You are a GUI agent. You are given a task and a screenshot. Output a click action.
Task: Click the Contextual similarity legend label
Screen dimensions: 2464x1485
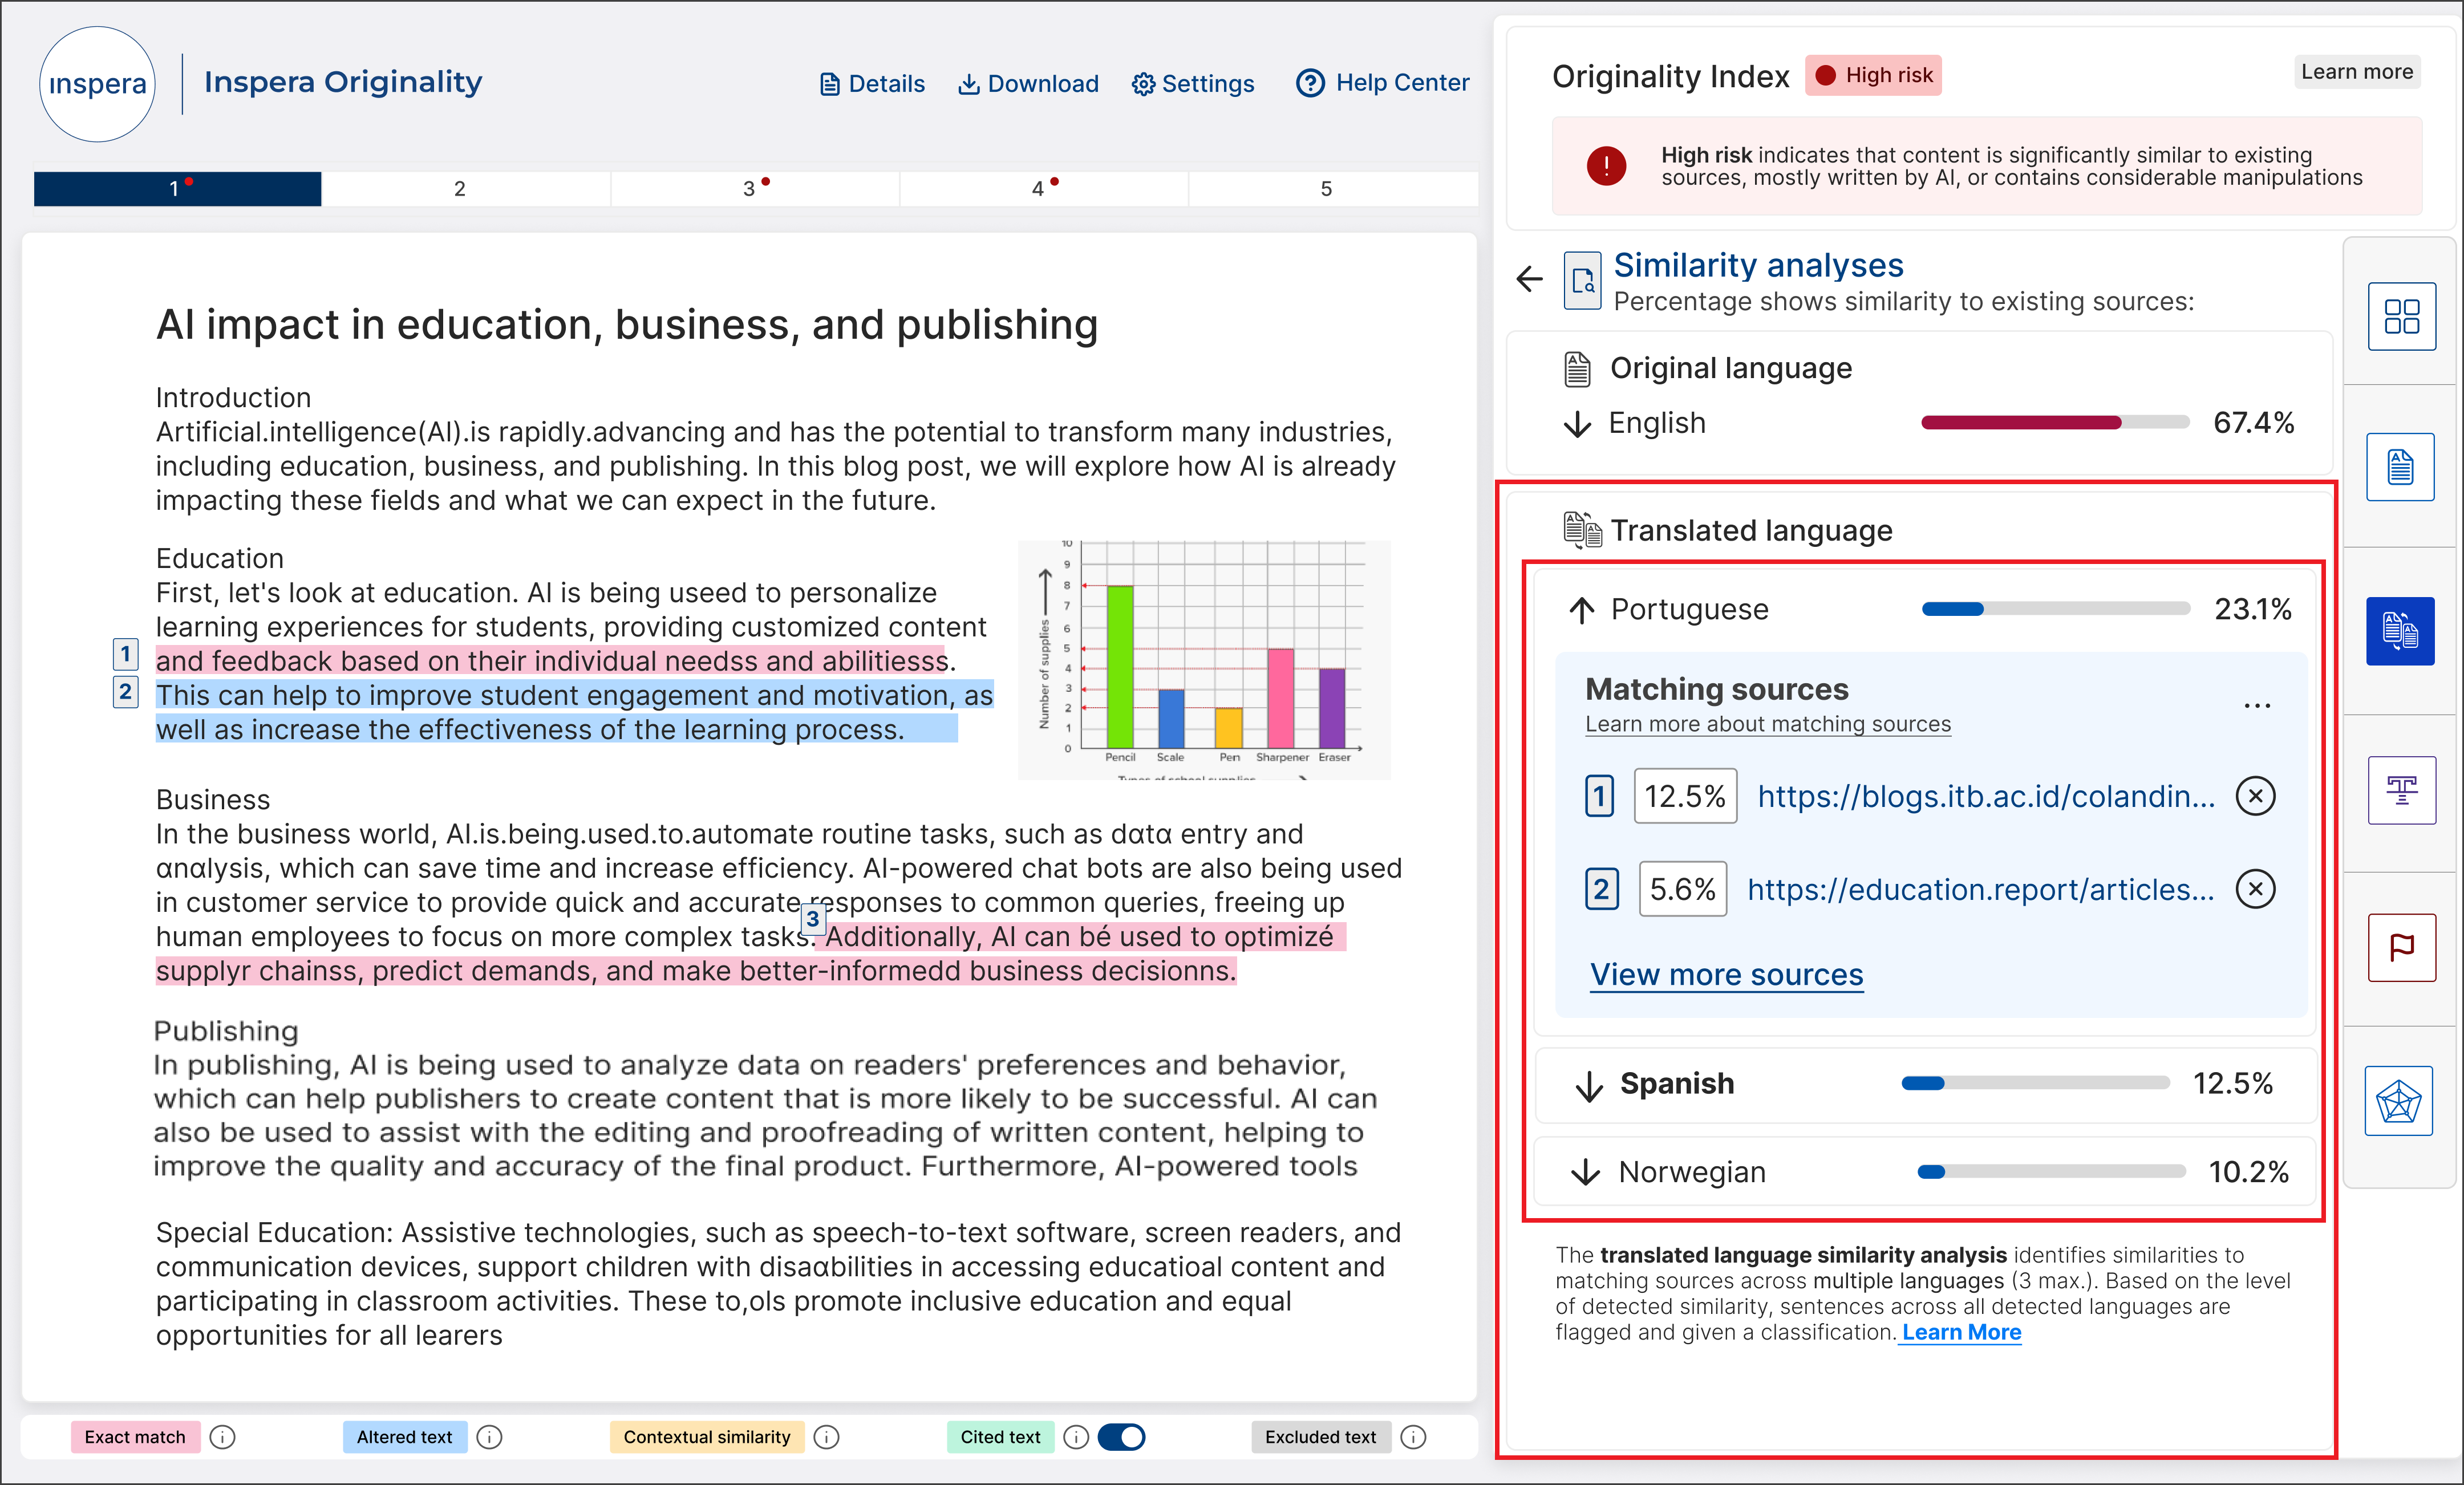click(x=707, y=1437)
